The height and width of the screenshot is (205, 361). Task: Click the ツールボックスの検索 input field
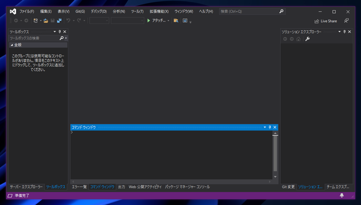point(34,38)
